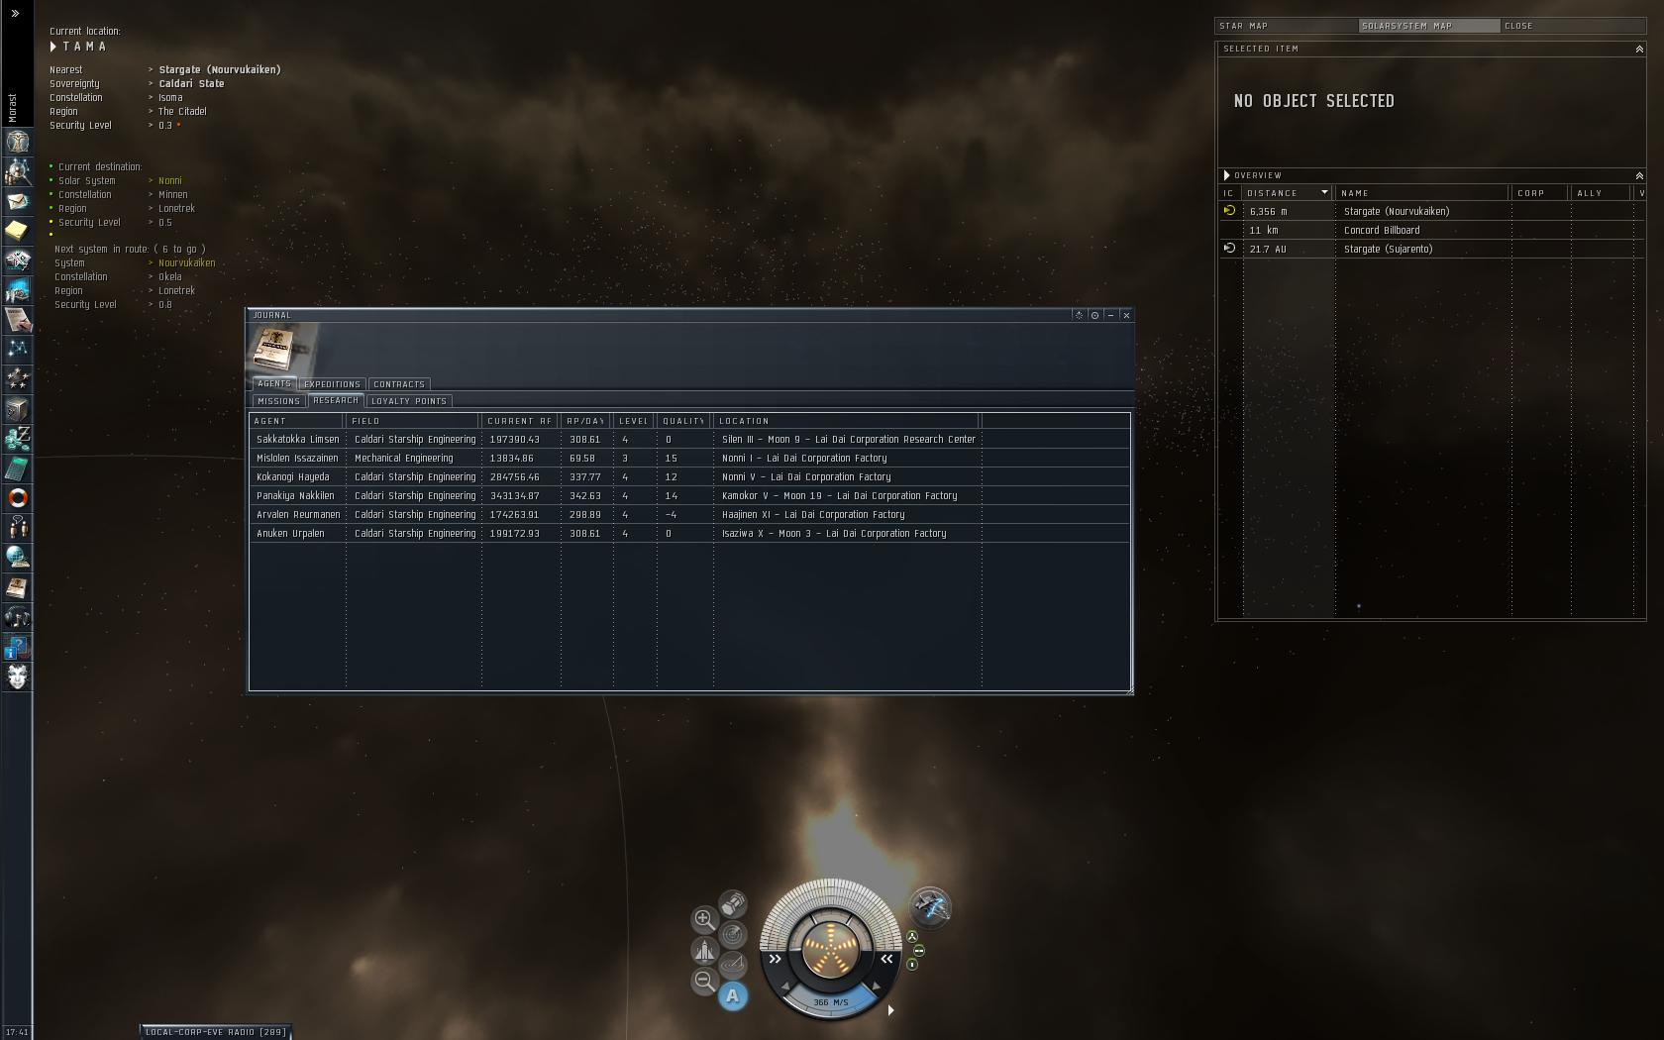The height and width of the screenshot is (1040, 1664).
Task: Toggle the blue Autopilot 'A' button
Action: (733, 996)
